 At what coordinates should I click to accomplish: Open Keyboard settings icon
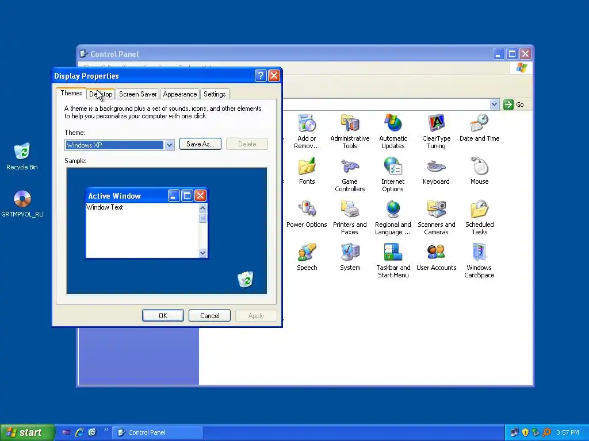pos(436,167)
